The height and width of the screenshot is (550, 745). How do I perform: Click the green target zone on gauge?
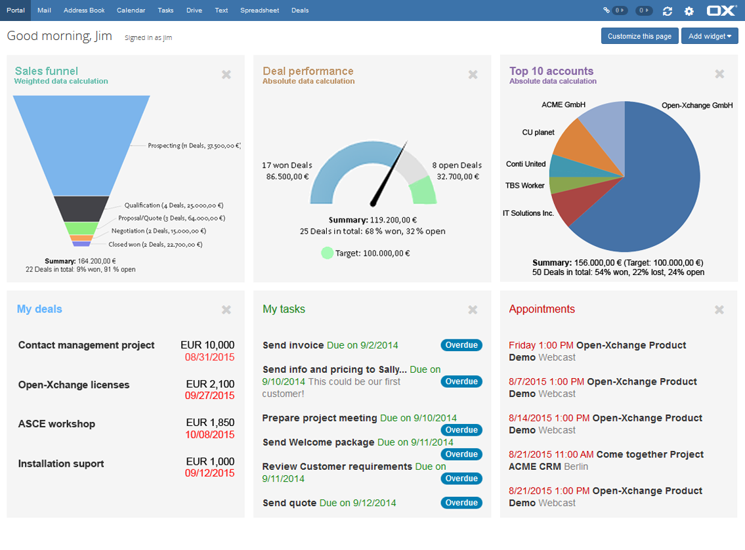pyautogui.click(x=423, y=192)
